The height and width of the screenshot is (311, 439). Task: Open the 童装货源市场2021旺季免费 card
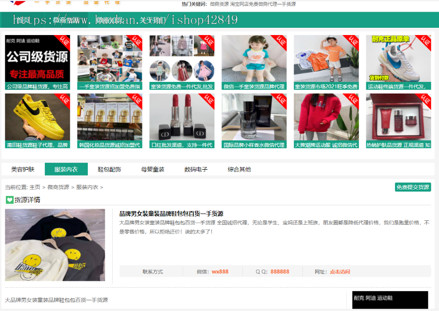coord(326,62)
